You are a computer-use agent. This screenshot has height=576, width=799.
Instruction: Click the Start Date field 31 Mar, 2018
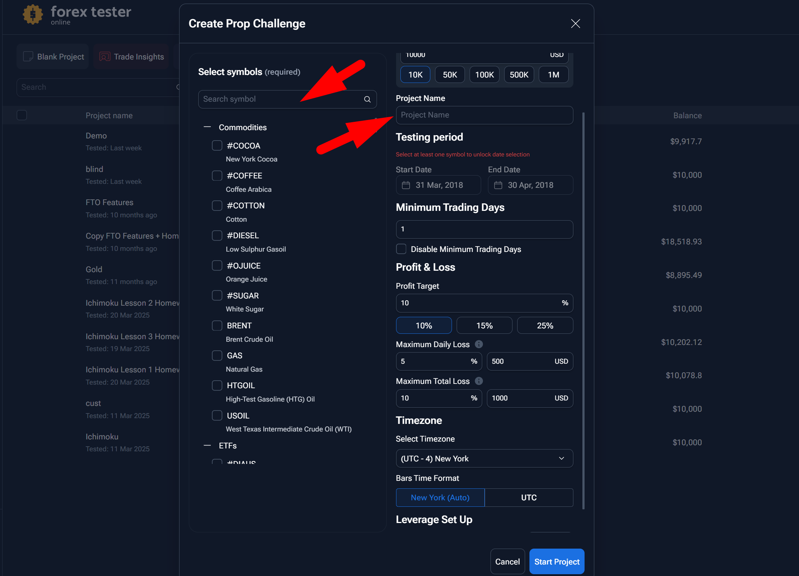[x=438, y=185]
